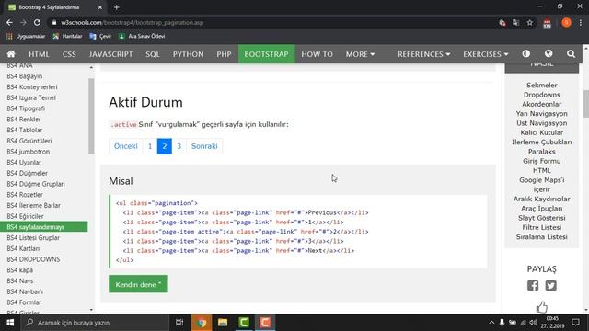The height and width of the screenshot is (331, 589).
Task: Go to the w3schools home icon
Action: point(11,54)
